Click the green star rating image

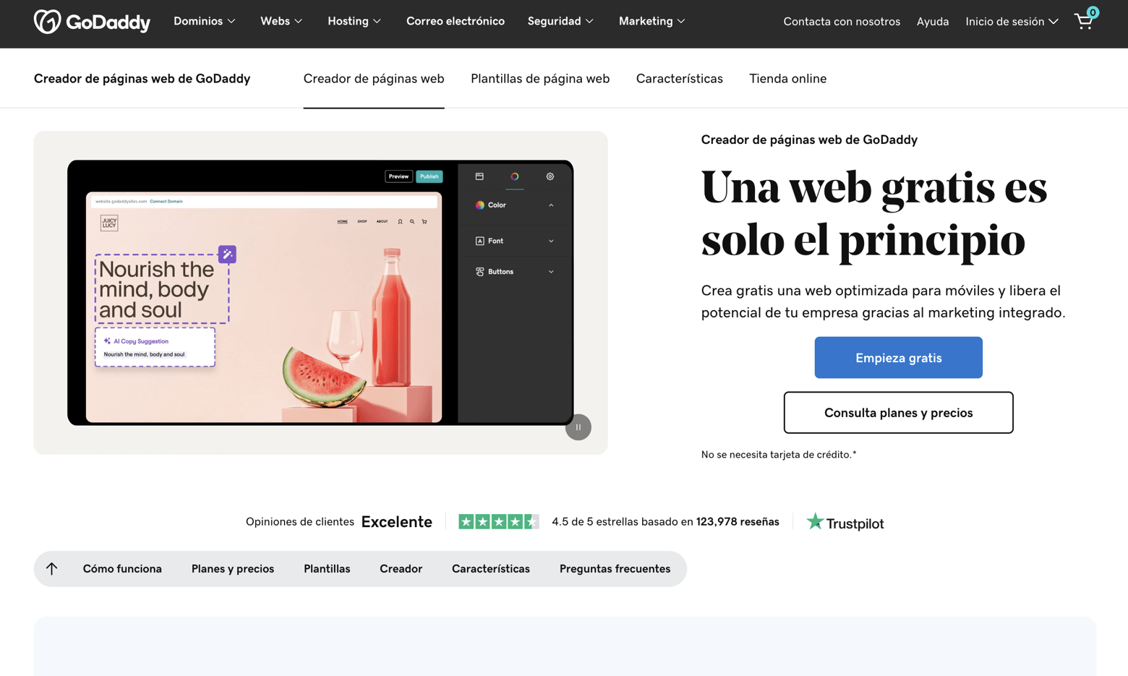pos(499,522)
